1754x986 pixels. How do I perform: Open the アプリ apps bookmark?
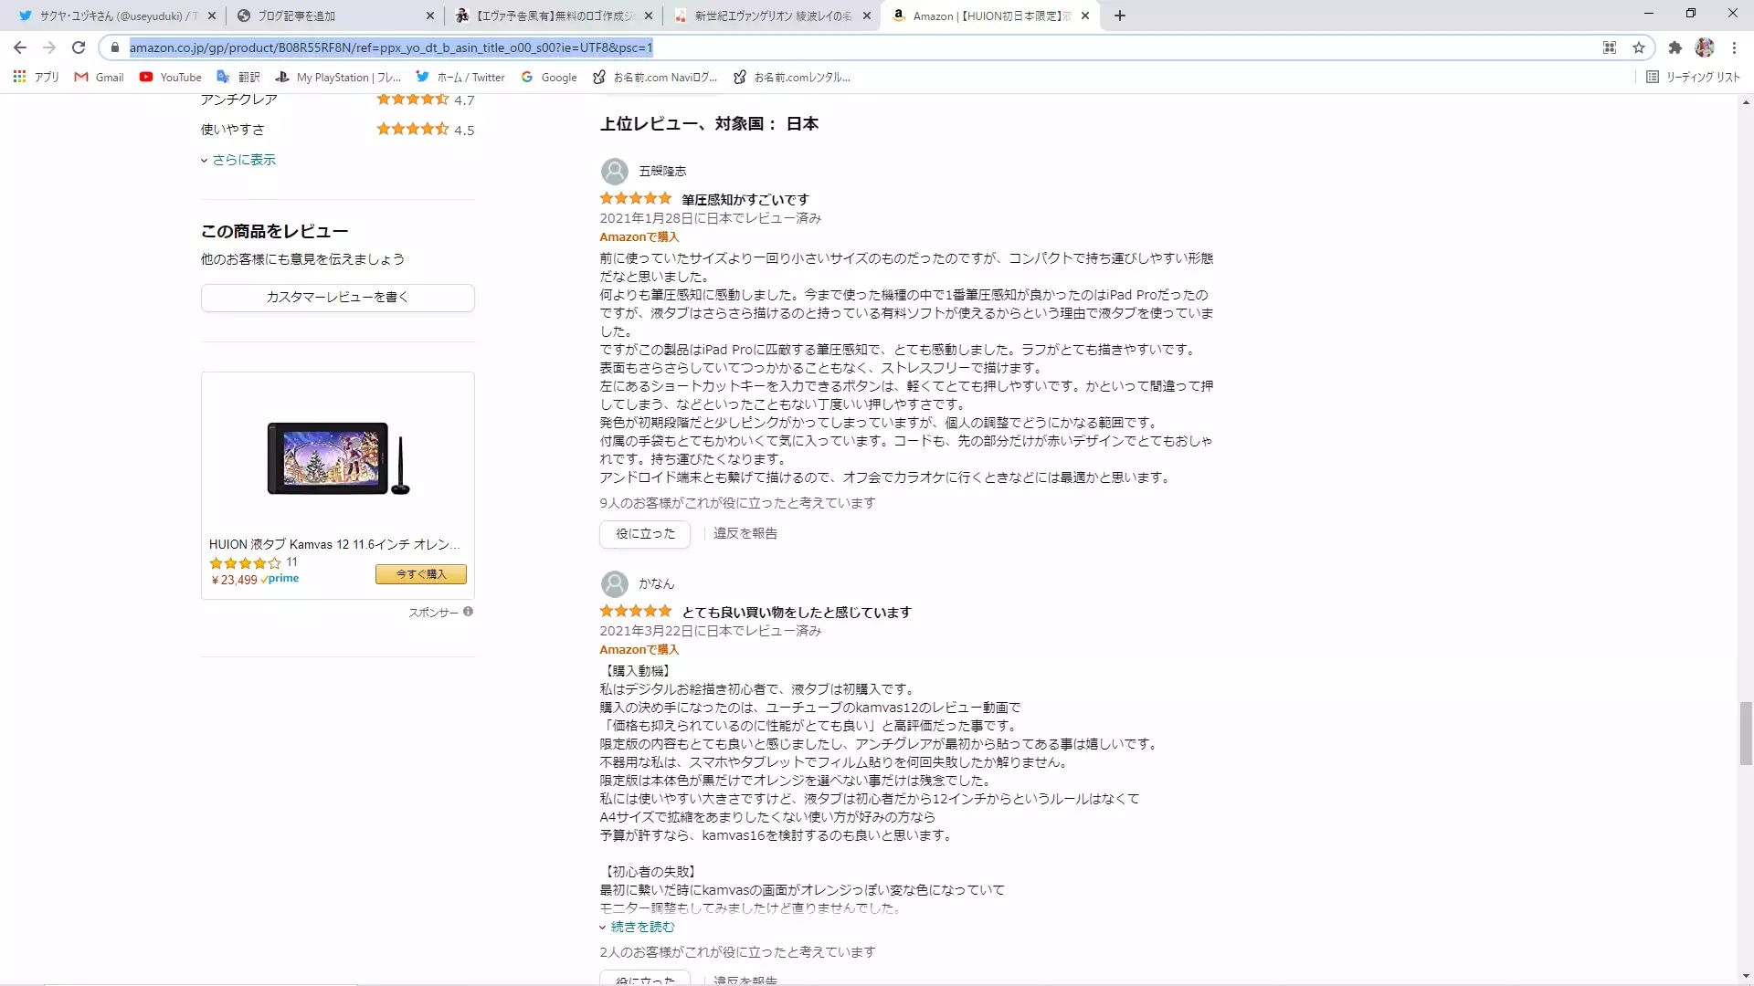pyautogui.click(x=37, y=78)
